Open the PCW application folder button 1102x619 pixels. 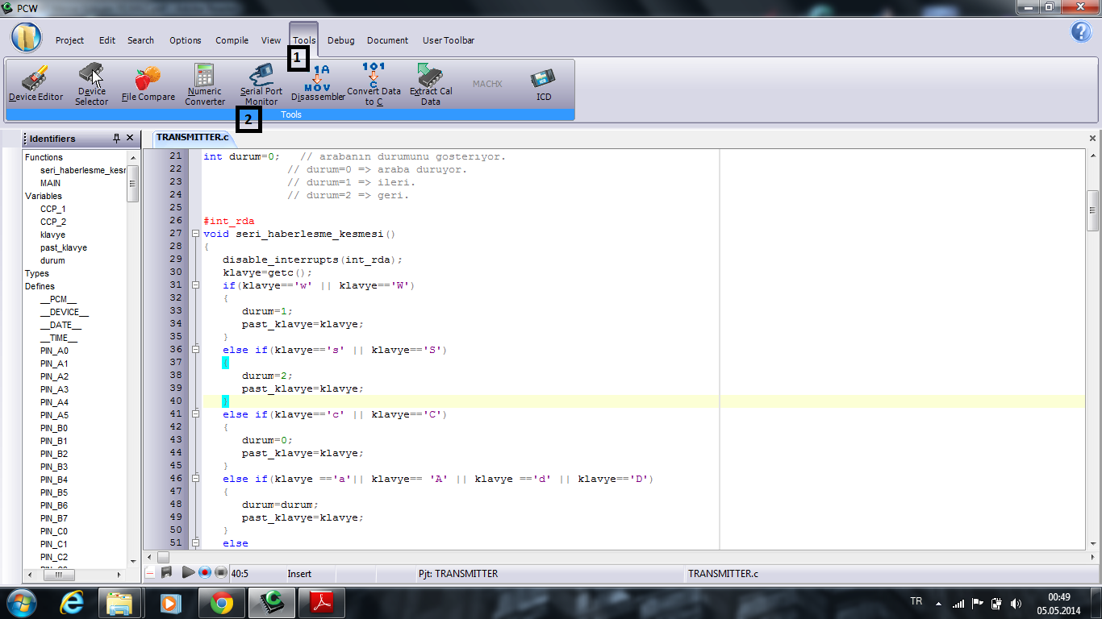coord(27,37)
